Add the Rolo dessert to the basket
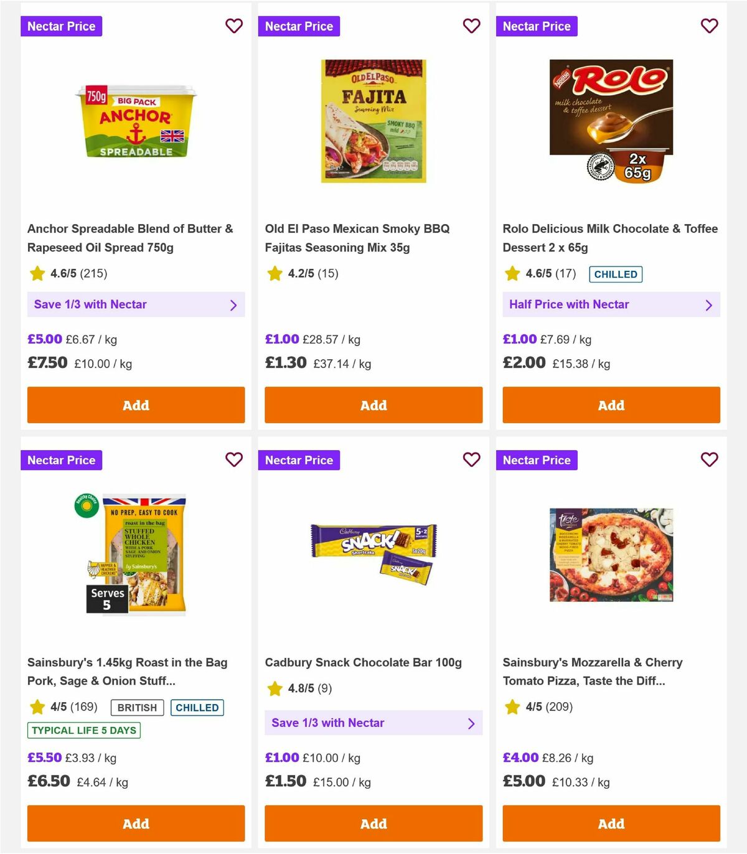This screenshot has height=854, width=747. 611,405
